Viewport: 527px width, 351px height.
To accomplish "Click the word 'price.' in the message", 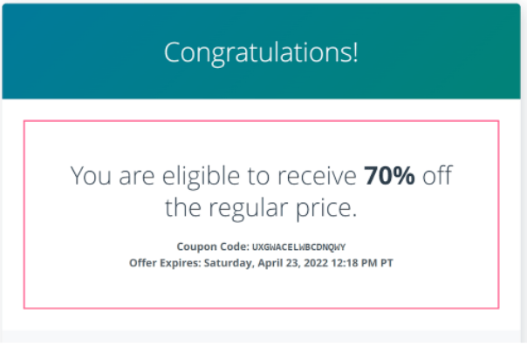I will (326, 209).
